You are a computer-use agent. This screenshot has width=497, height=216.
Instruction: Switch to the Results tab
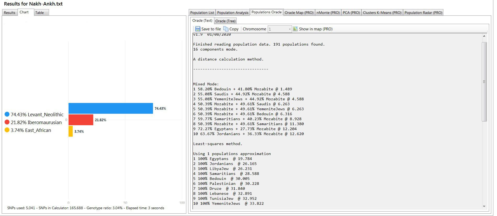(x=10, y=13)
